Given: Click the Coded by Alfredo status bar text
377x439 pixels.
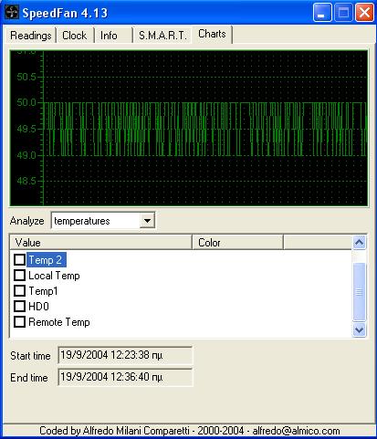Looking at the screenshot, I should pos(190,431).
